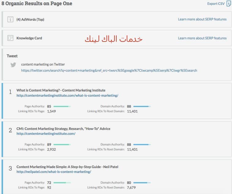
Task: Click the 'CMI: Content Marketing Strategy' result title
Action: click(x=63, y=129)
